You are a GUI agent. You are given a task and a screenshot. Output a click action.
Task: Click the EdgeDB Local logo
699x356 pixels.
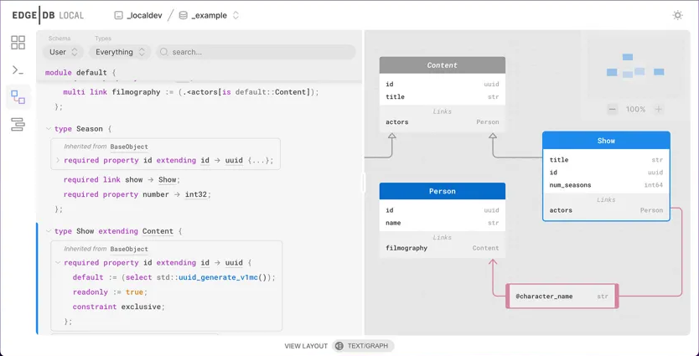[48, 15]
